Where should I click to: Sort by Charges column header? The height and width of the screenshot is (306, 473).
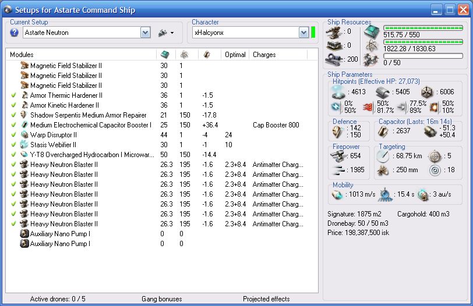pos(264,55)
